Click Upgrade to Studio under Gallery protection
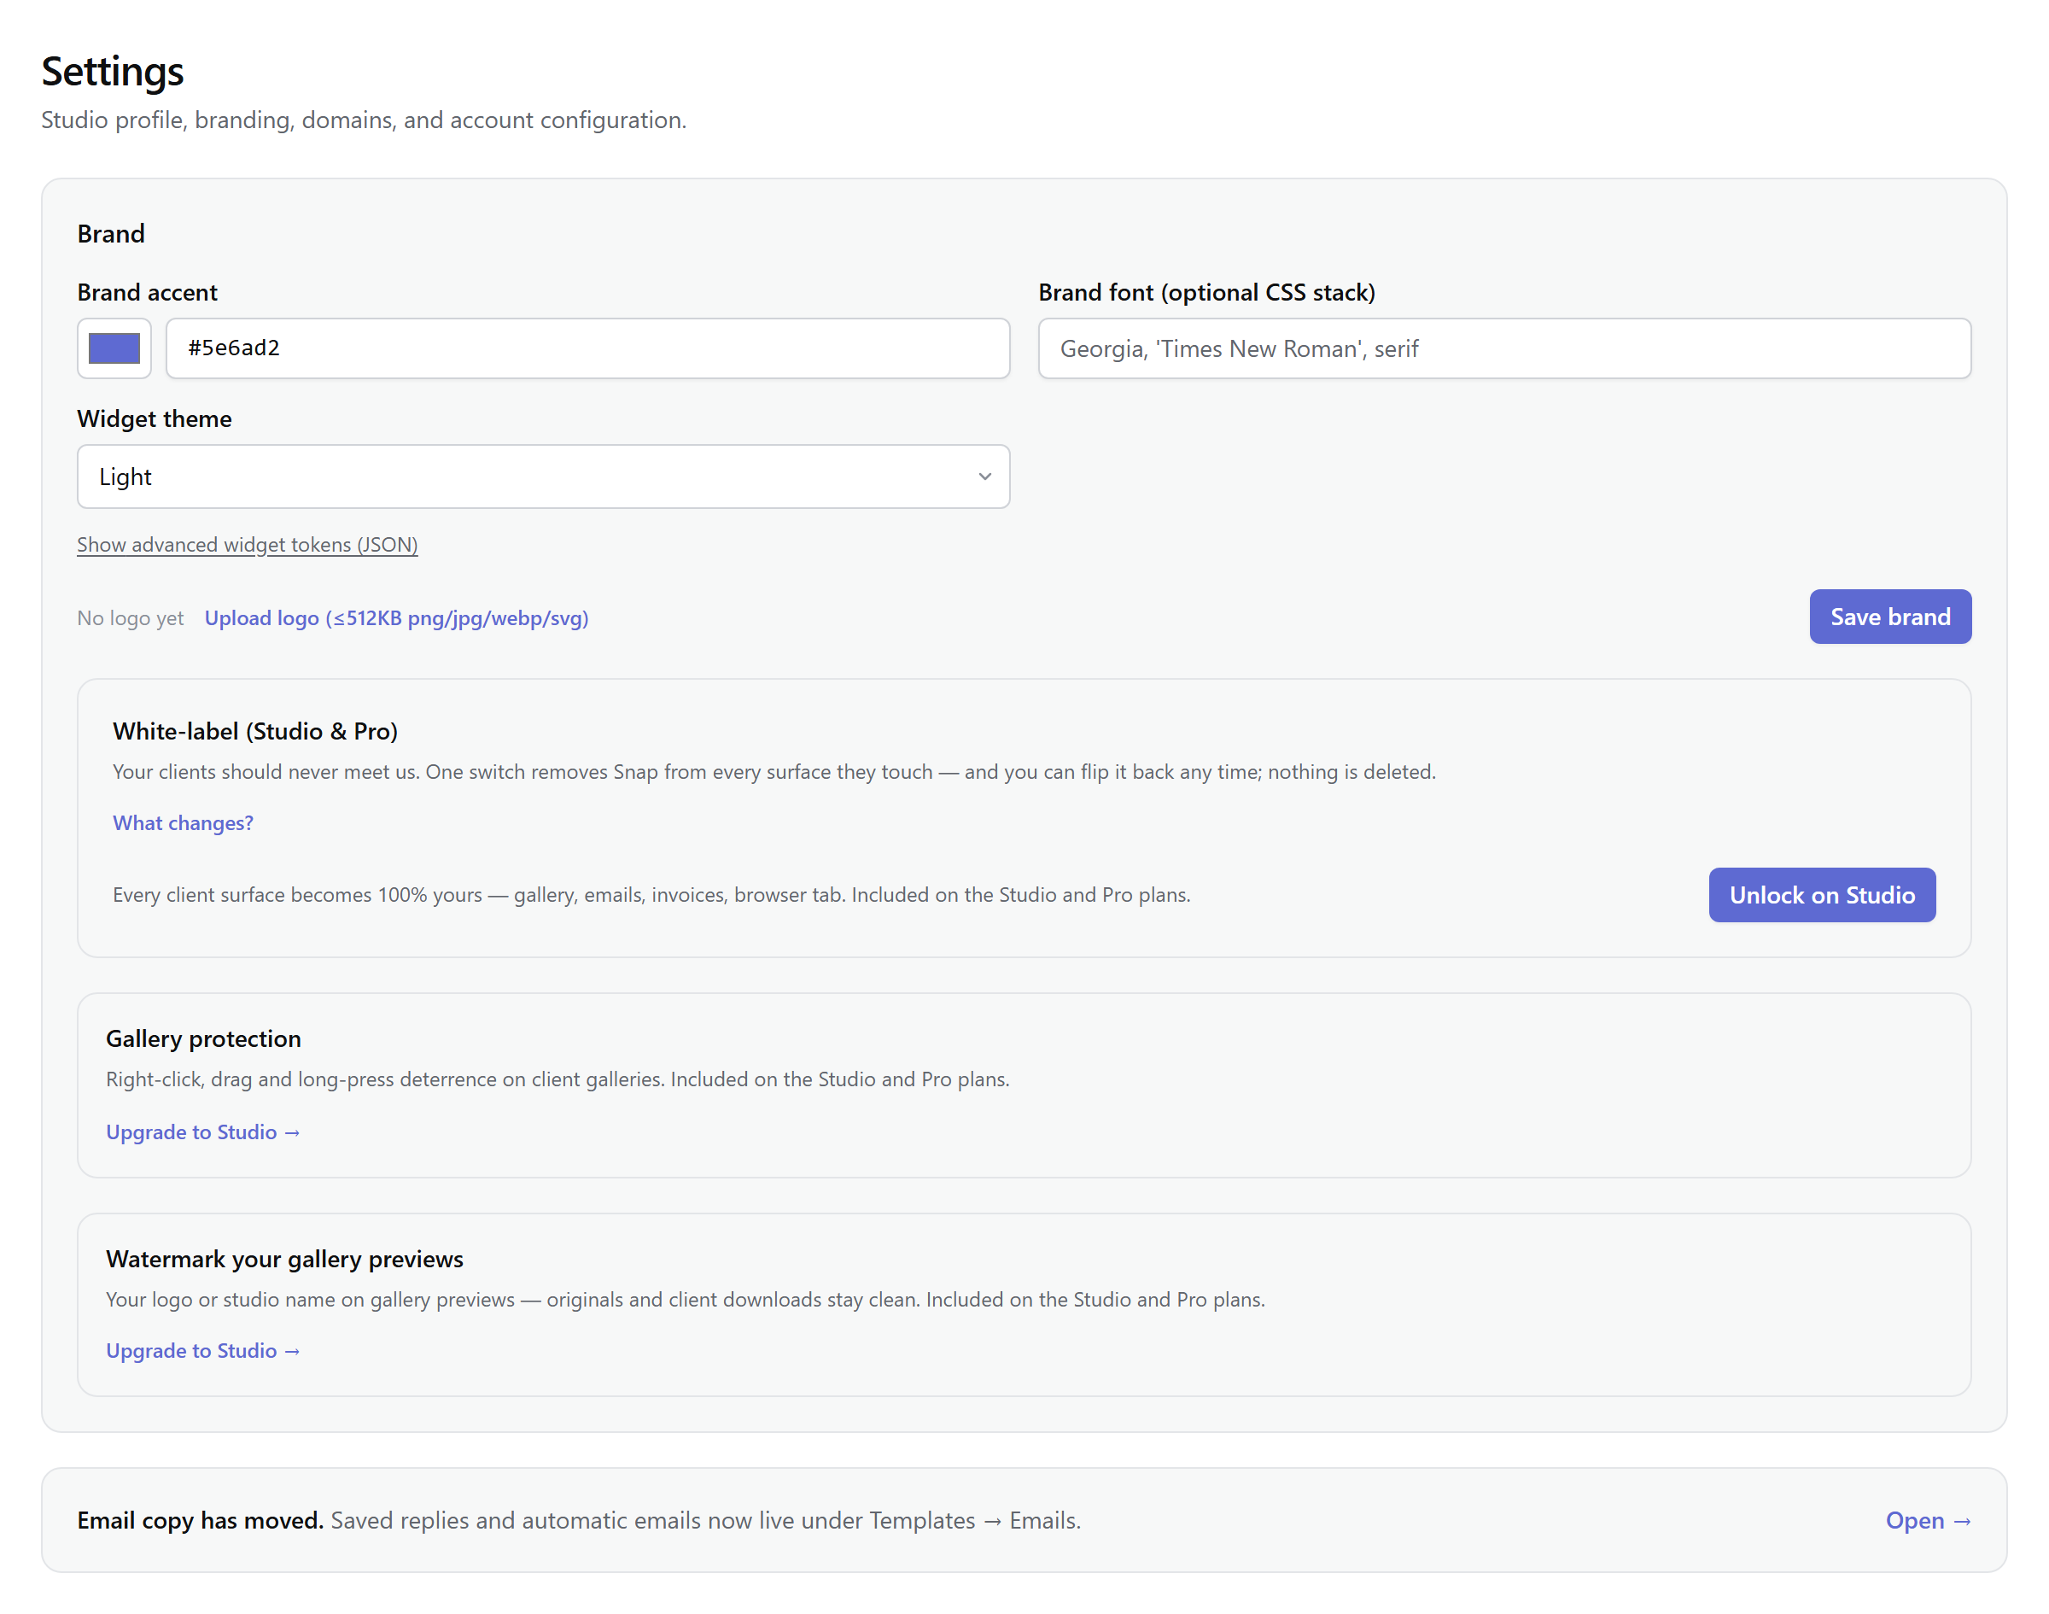This screenshot has width=2049, height=1614. pyautogui.click(x=203, y=1132)
